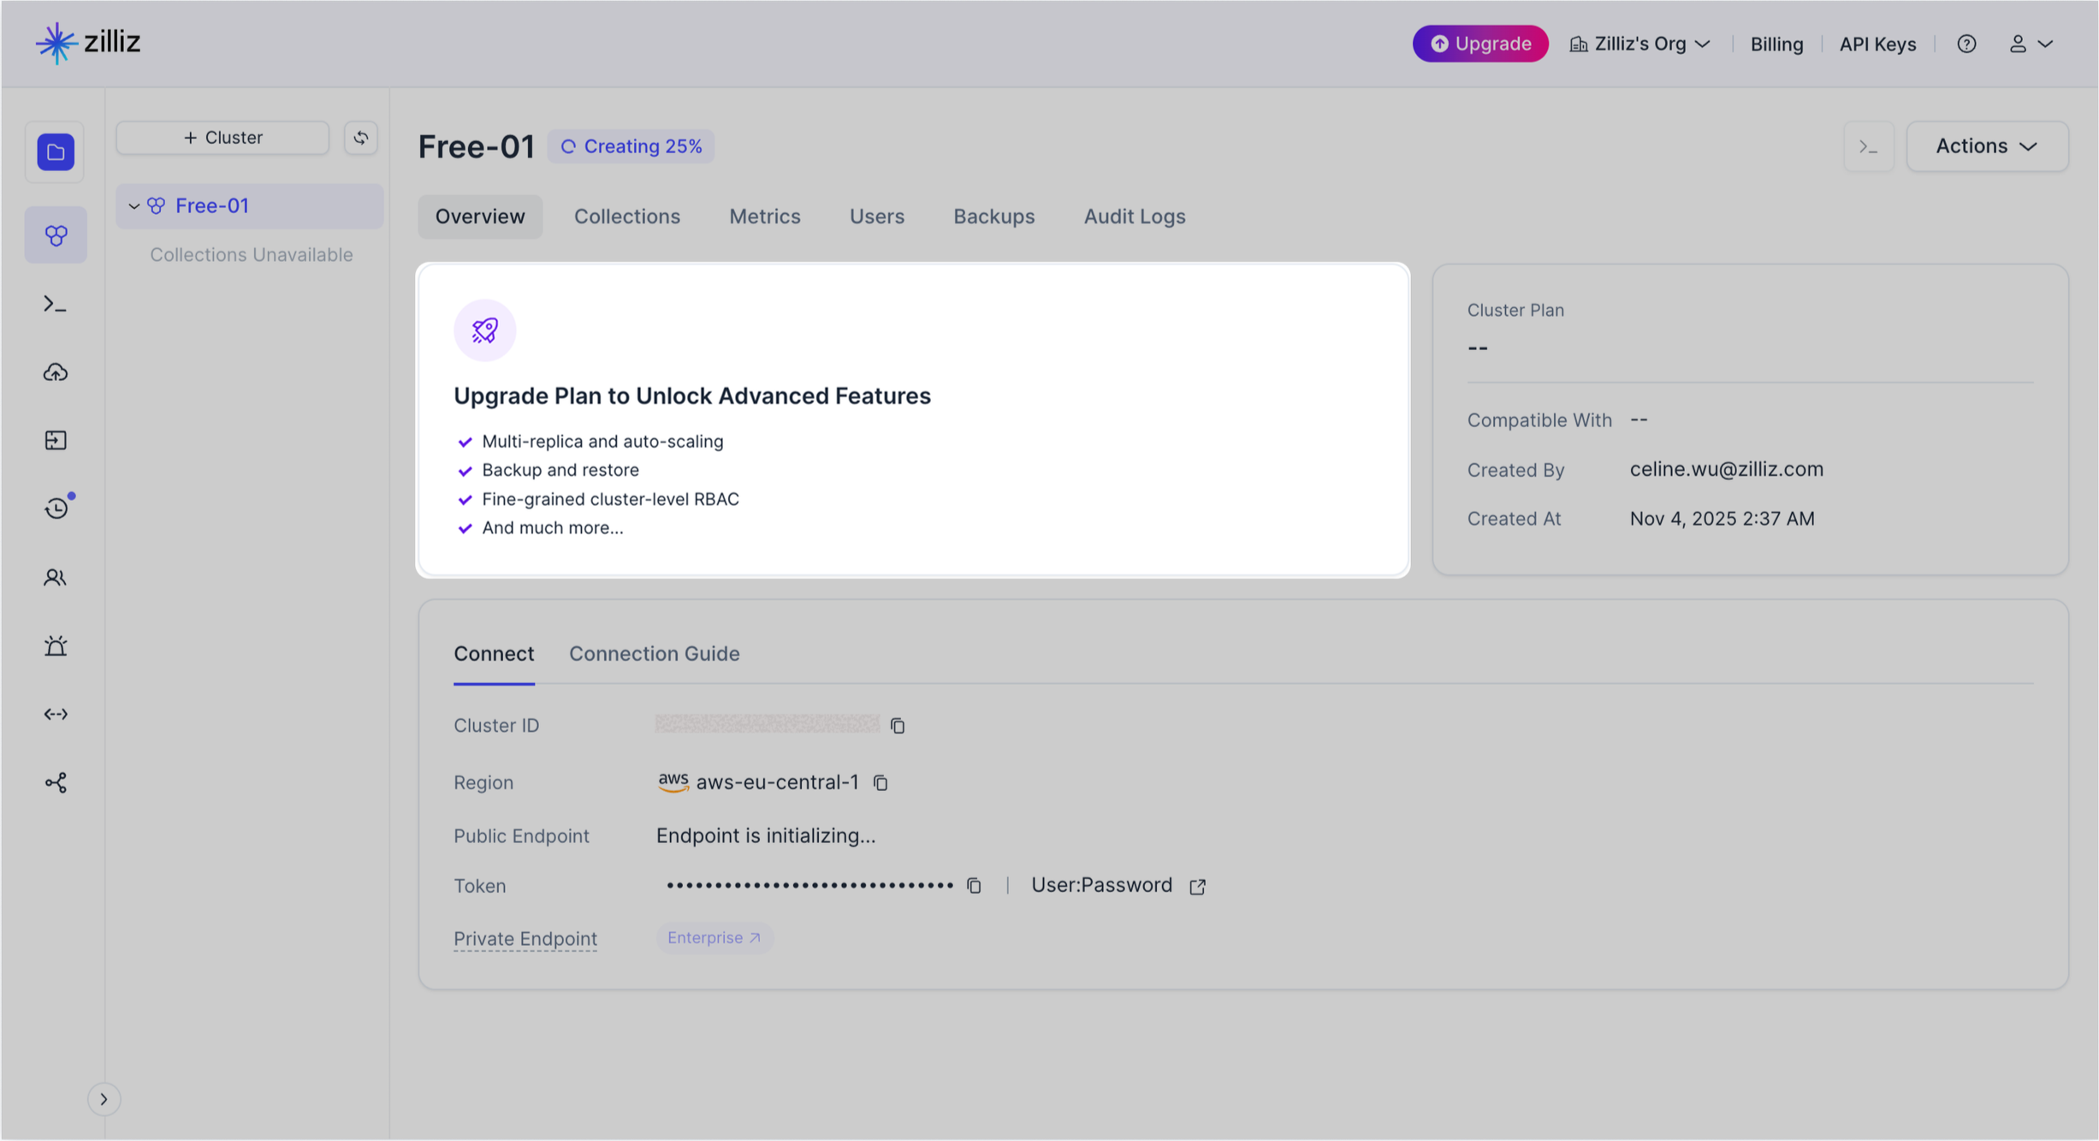Viewport: 2099px width, 1141px height.
Task: Click the Enterprise link for Private Endpoint
Action: pos(714,938)
